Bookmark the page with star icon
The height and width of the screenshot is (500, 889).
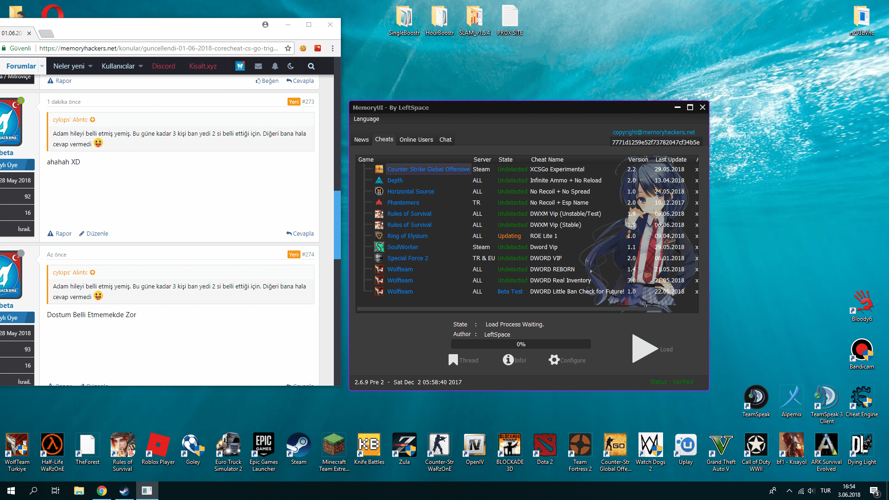click(x=288, y=48)
